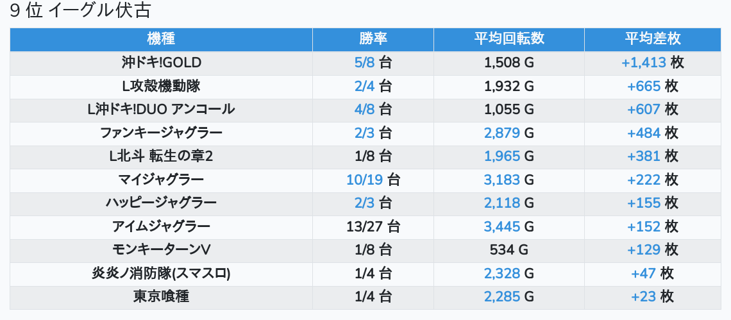This screenshot has height=320, width=731.
Task: Click the ハッピージャグラー machine name
Action: pyautogui.click(x=161, y=203)
